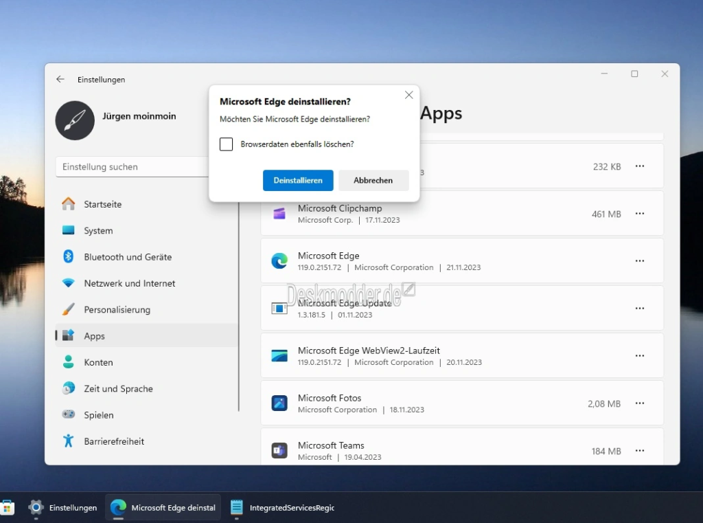Click the Personalisierung brush icon

[68, 309]
